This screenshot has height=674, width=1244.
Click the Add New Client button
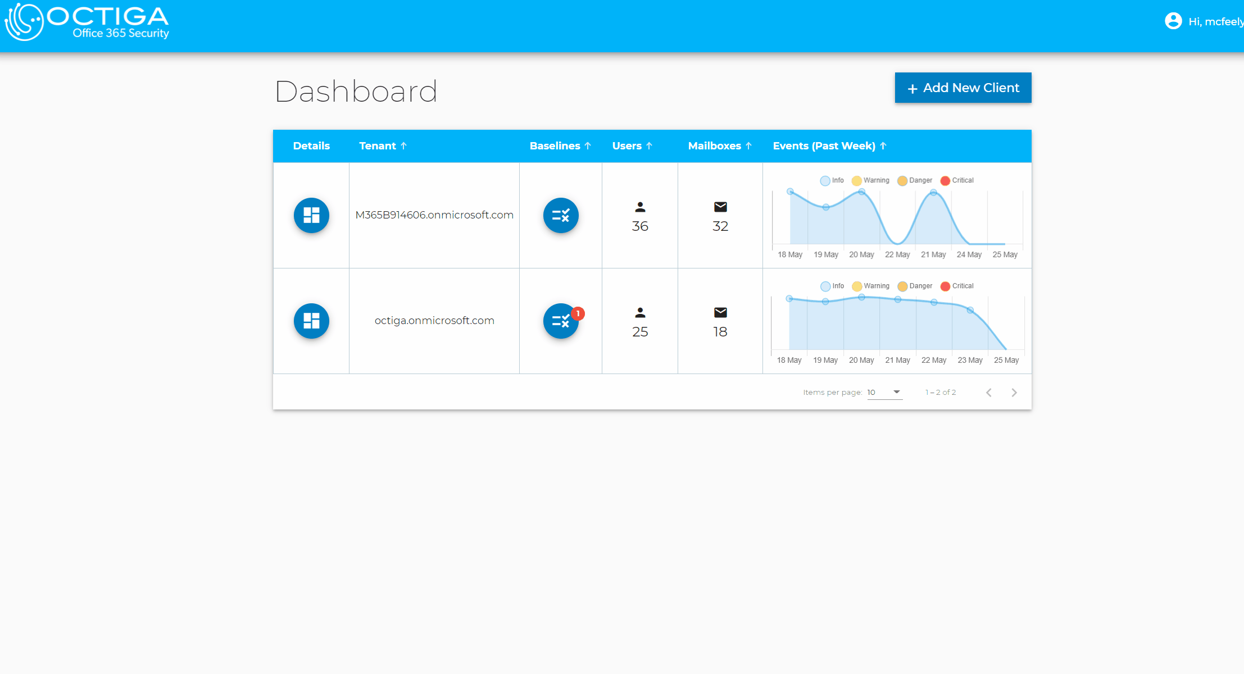(962, 88)
